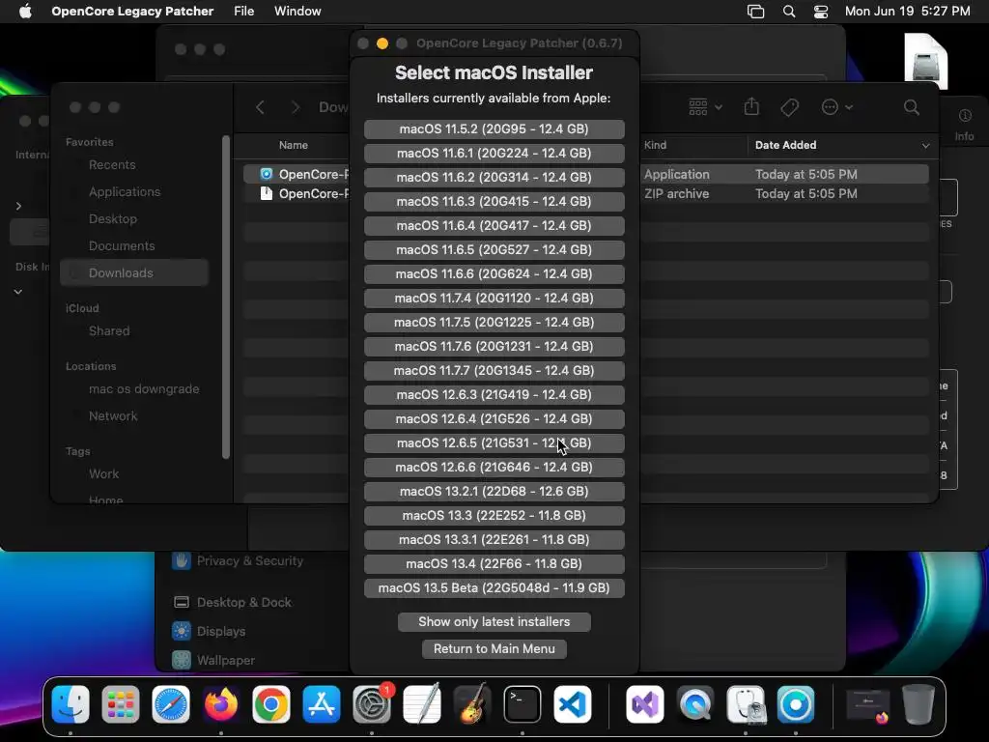
Task: Launch Safari from the Dock
Action: point(171,704)
